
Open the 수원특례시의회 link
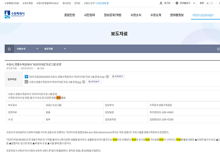coord(12,3)
